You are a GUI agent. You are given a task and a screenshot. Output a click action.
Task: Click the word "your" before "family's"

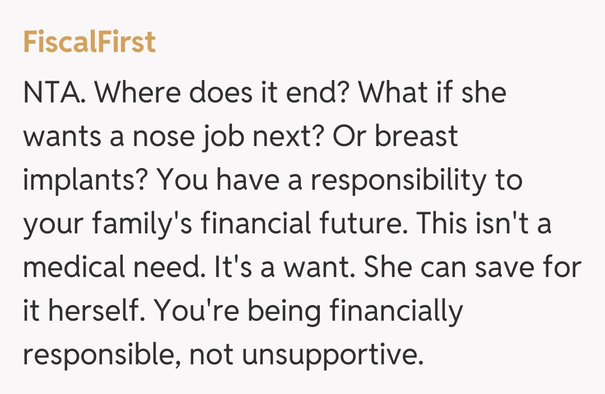[x=53, y=224]
